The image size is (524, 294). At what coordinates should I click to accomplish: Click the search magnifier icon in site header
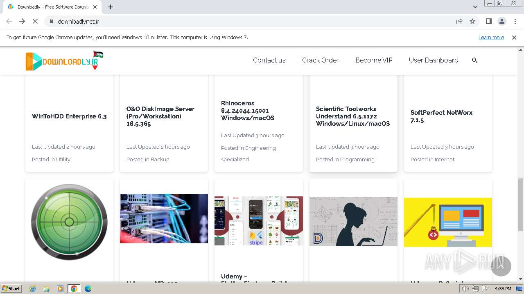(474, 60)
